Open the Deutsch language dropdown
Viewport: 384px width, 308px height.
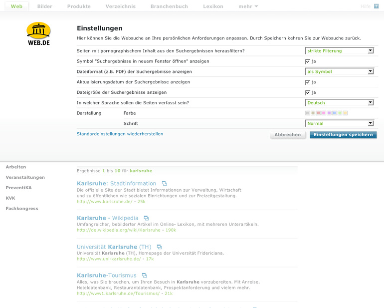pyautogui.click(x=340, y=103)
